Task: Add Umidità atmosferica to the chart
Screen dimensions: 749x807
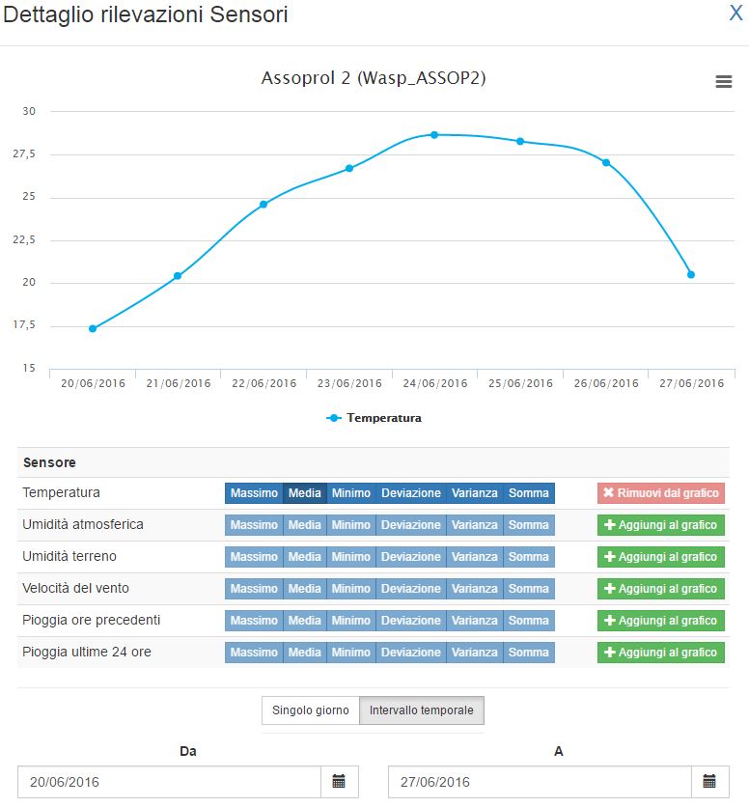Action: 661,525
